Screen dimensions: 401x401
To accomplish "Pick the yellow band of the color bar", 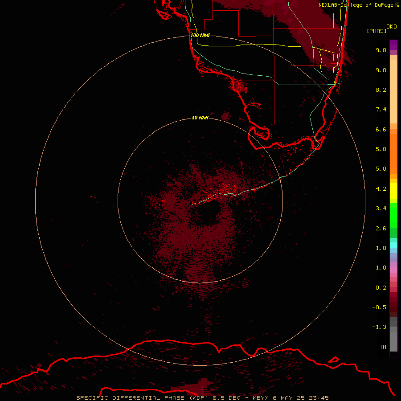I will (x=393, y=191).
